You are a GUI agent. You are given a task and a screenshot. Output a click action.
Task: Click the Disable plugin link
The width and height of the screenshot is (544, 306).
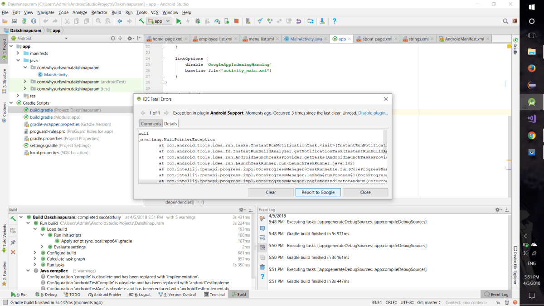[x=373, y=113]
